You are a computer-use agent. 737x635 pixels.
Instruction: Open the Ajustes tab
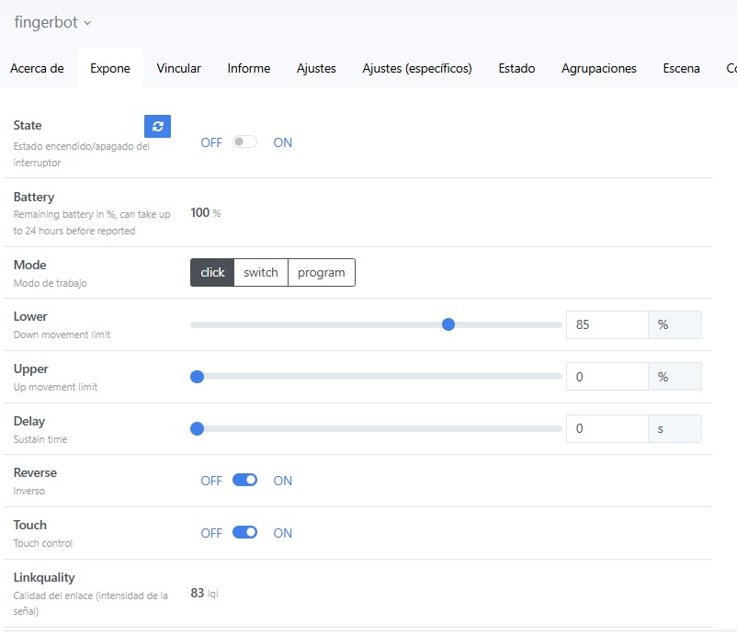point(316,68)
